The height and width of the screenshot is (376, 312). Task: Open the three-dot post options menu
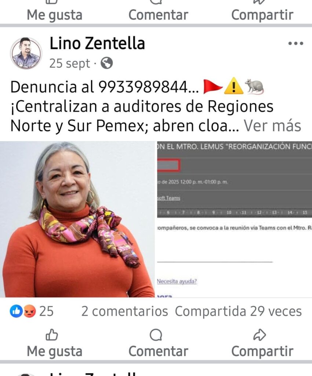click(296, 43)
